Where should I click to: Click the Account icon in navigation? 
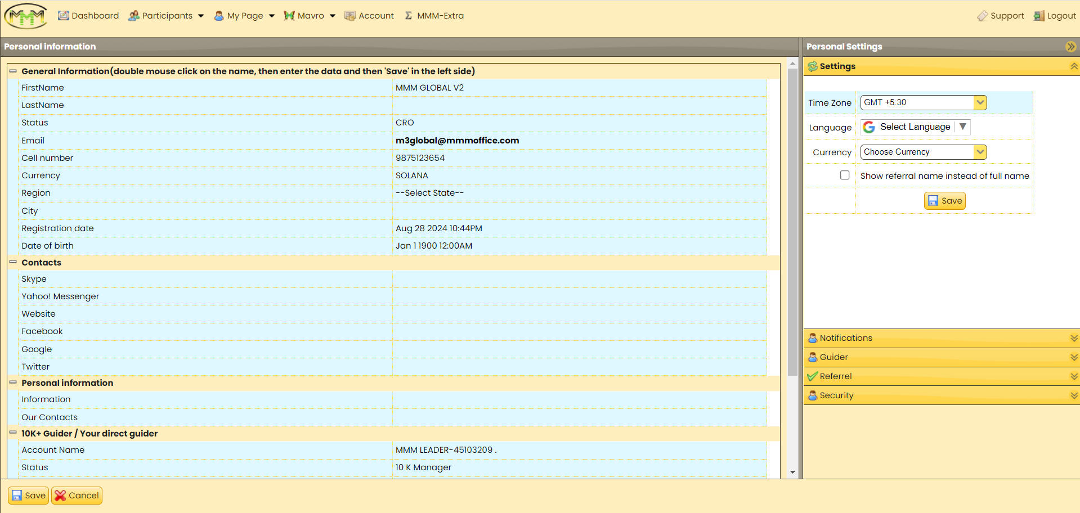point(350,16)
